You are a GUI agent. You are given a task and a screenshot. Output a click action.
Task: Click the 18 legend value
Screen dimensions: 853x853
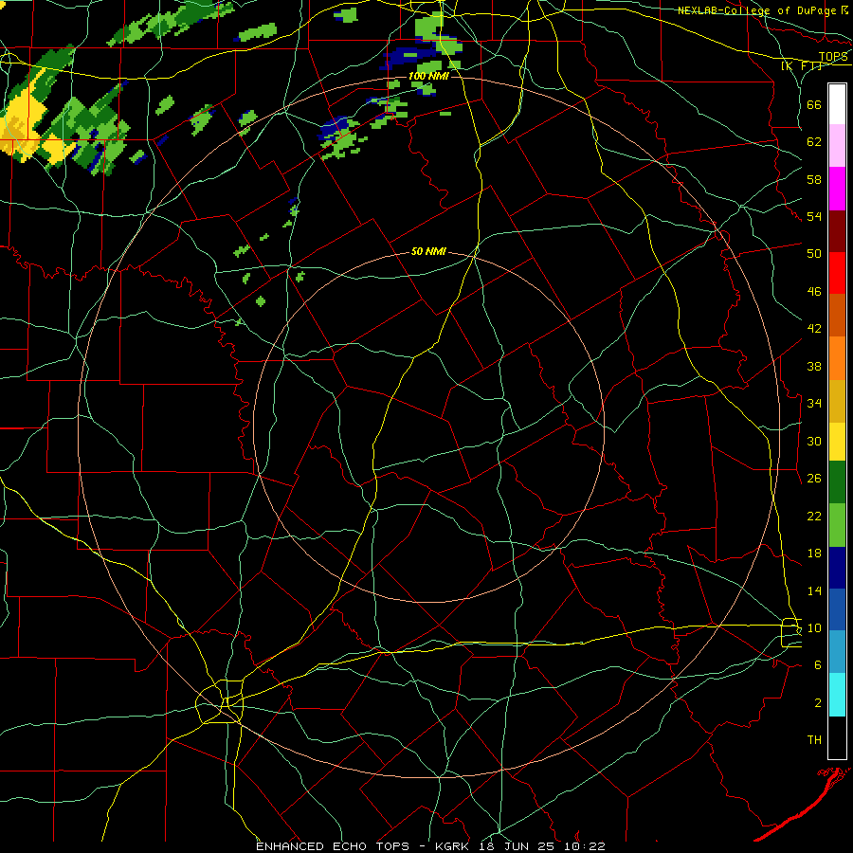pos(814,554)
